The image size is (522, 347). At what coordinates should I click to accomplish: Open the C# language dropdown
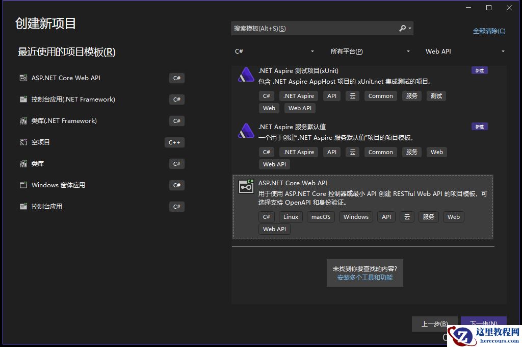[x=274, y=51]
